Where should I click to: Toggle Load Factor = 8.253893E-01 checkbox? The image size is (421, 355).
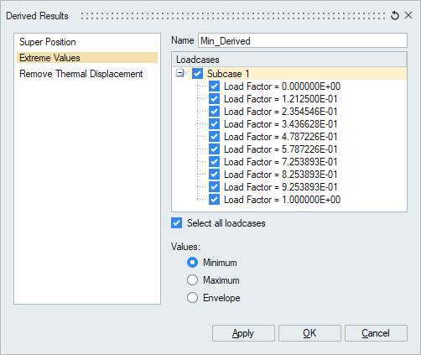click(x=214, y=175)
